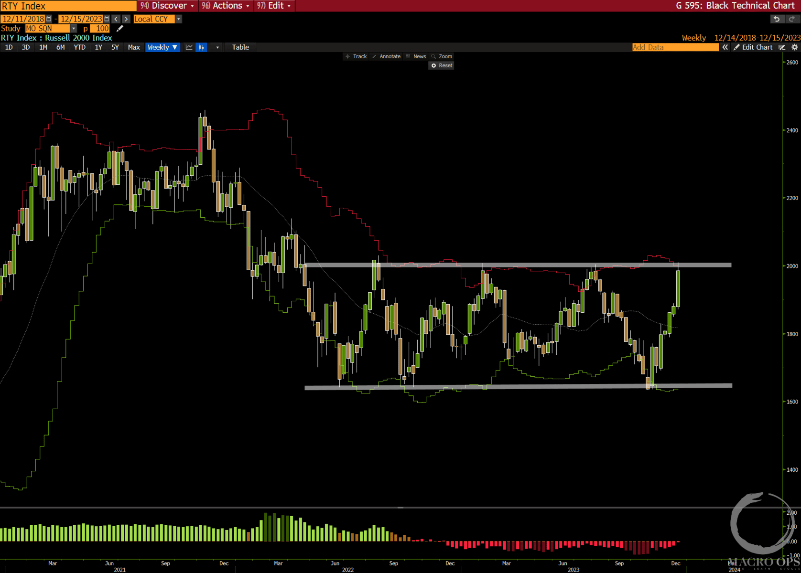Click the Local CCY currency field
The height and width of the screenshot is (573, 801).
coord(154,19)
